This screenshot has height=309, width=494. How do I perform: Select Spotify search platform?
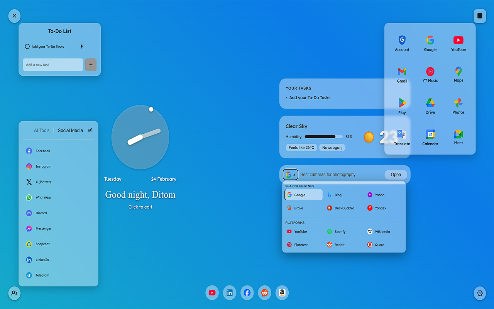tap(344, 232)
